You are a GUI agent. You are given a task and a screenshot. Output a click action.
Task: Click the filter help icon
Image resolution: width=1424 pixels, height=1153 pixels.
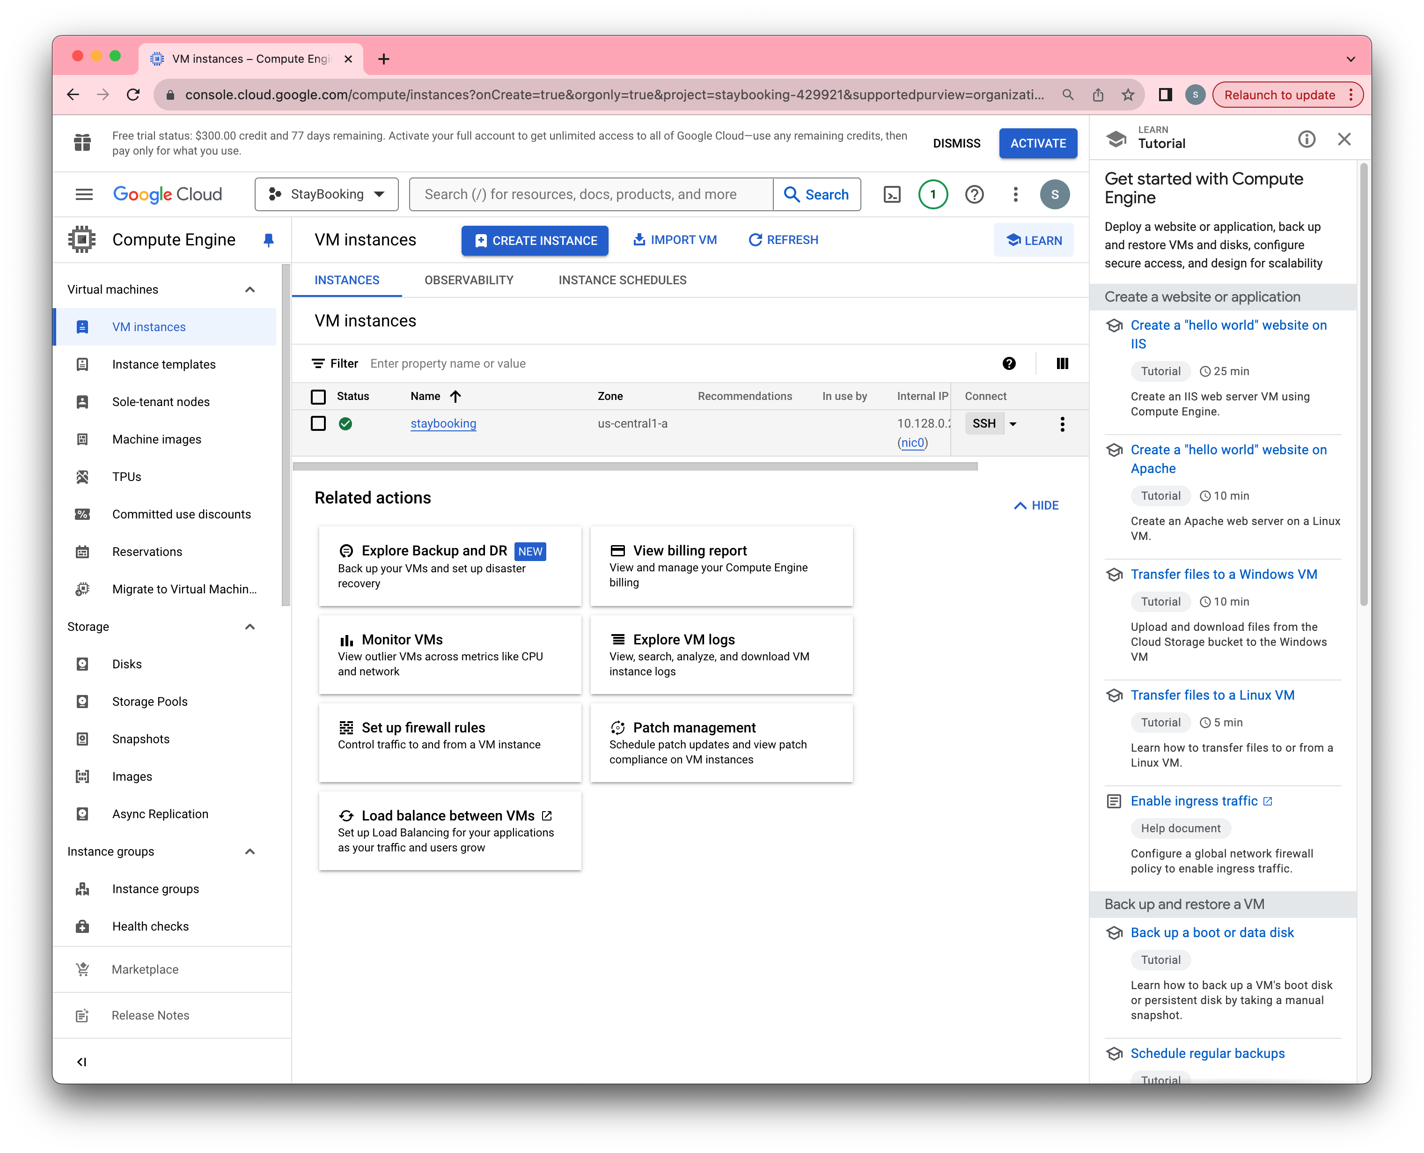point(1008,363)
